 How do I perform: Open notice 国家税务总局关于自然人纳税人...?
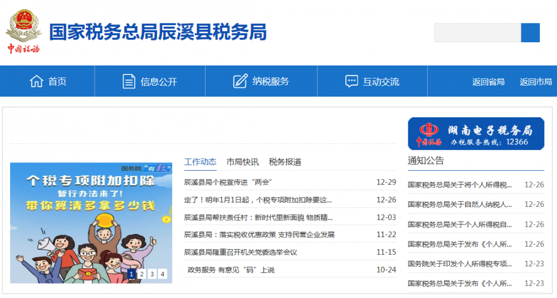[x=460, y=205]
